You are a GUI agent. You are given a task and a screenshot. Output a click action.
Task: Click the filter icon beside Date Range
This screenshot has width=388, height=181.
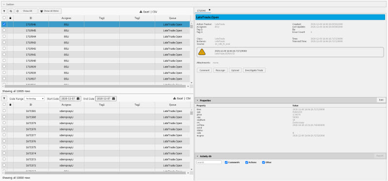[x=4, y=98]
